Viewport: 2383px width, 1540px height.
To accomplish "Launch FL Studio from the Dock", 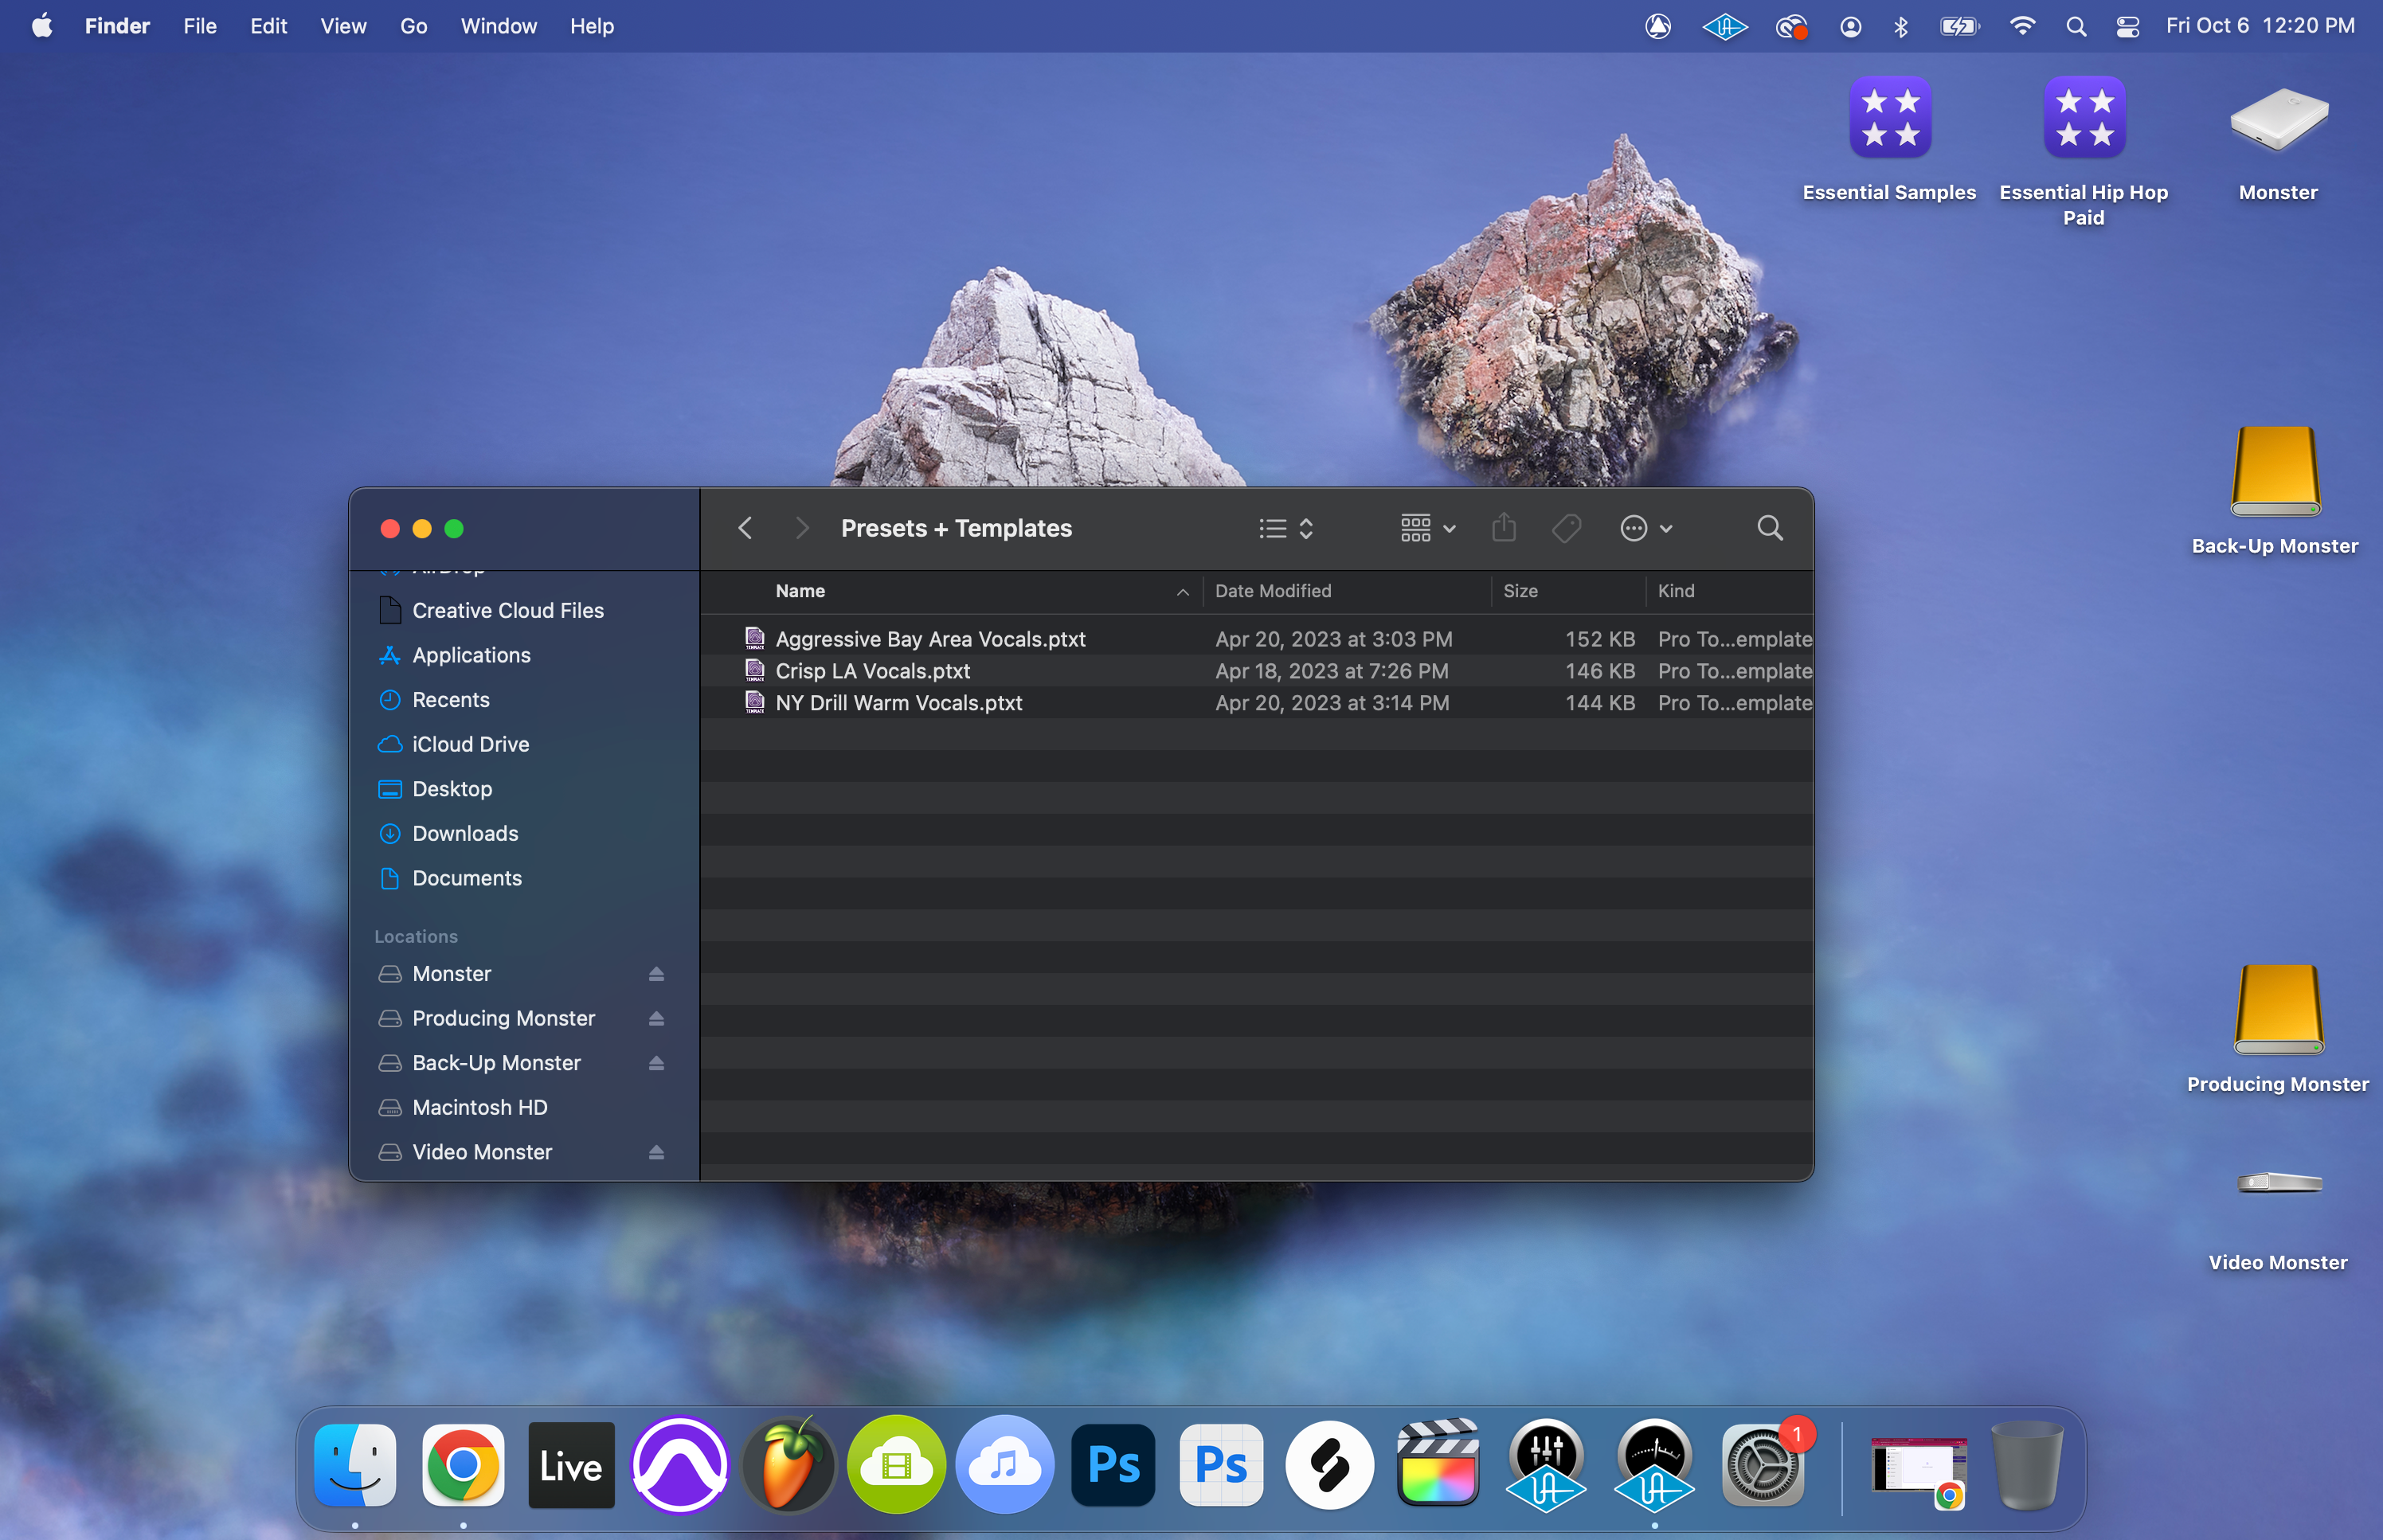I will pos(788,1466).
